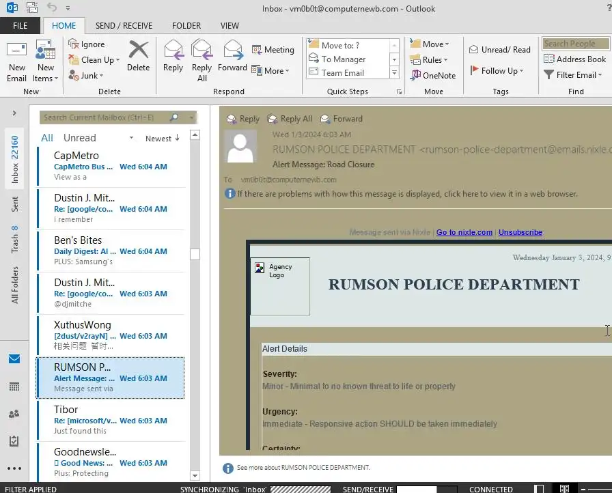
Task: Show All messages filter
Action: tap(47, 138)
